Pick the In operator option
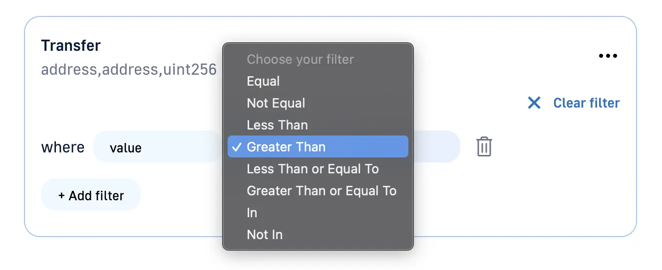Viewport: 662px width, 270px height. (252, 213)
